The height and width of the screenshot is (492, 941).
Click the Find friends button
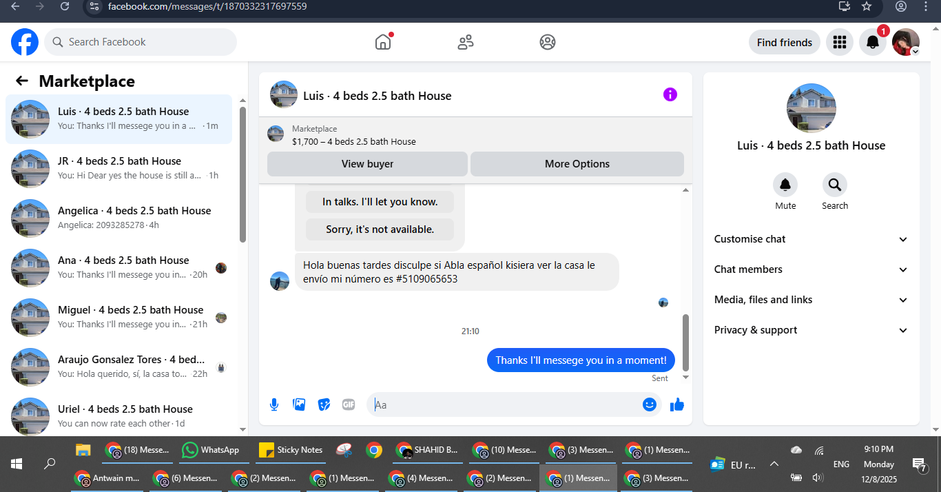coord(785,42)
